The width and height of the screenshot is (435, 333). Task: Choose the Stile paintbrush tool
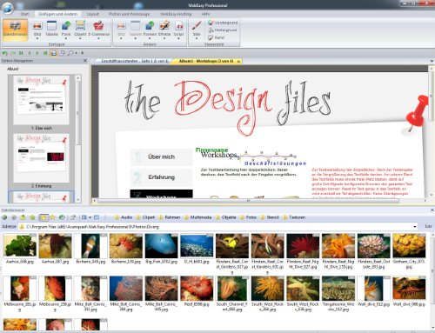click(x=197, y=29)
